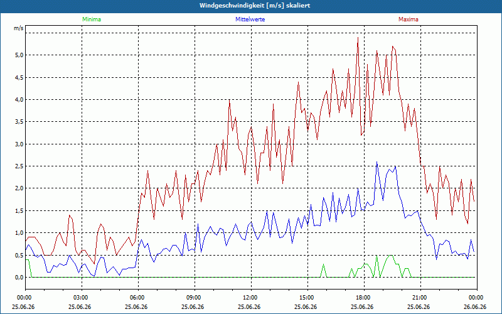Click the 2,5 y-axis value
Viewport: 502px width, 314px height.
click(x=19, y=166)
